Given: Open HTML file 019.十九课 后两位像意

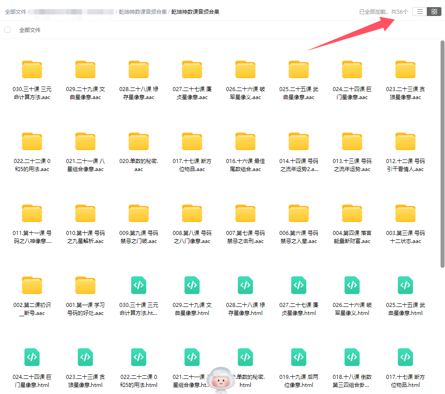Looking at the screenshot, I should click(299, 357).
